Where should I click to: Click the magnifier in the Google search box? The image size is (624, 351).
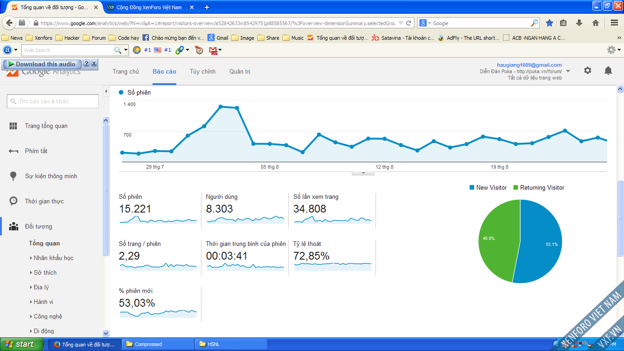534,23
